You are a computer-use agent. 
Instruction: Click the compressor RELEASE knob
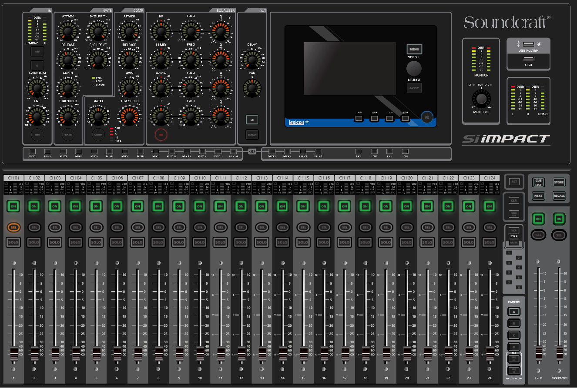[x=129, y=59]
